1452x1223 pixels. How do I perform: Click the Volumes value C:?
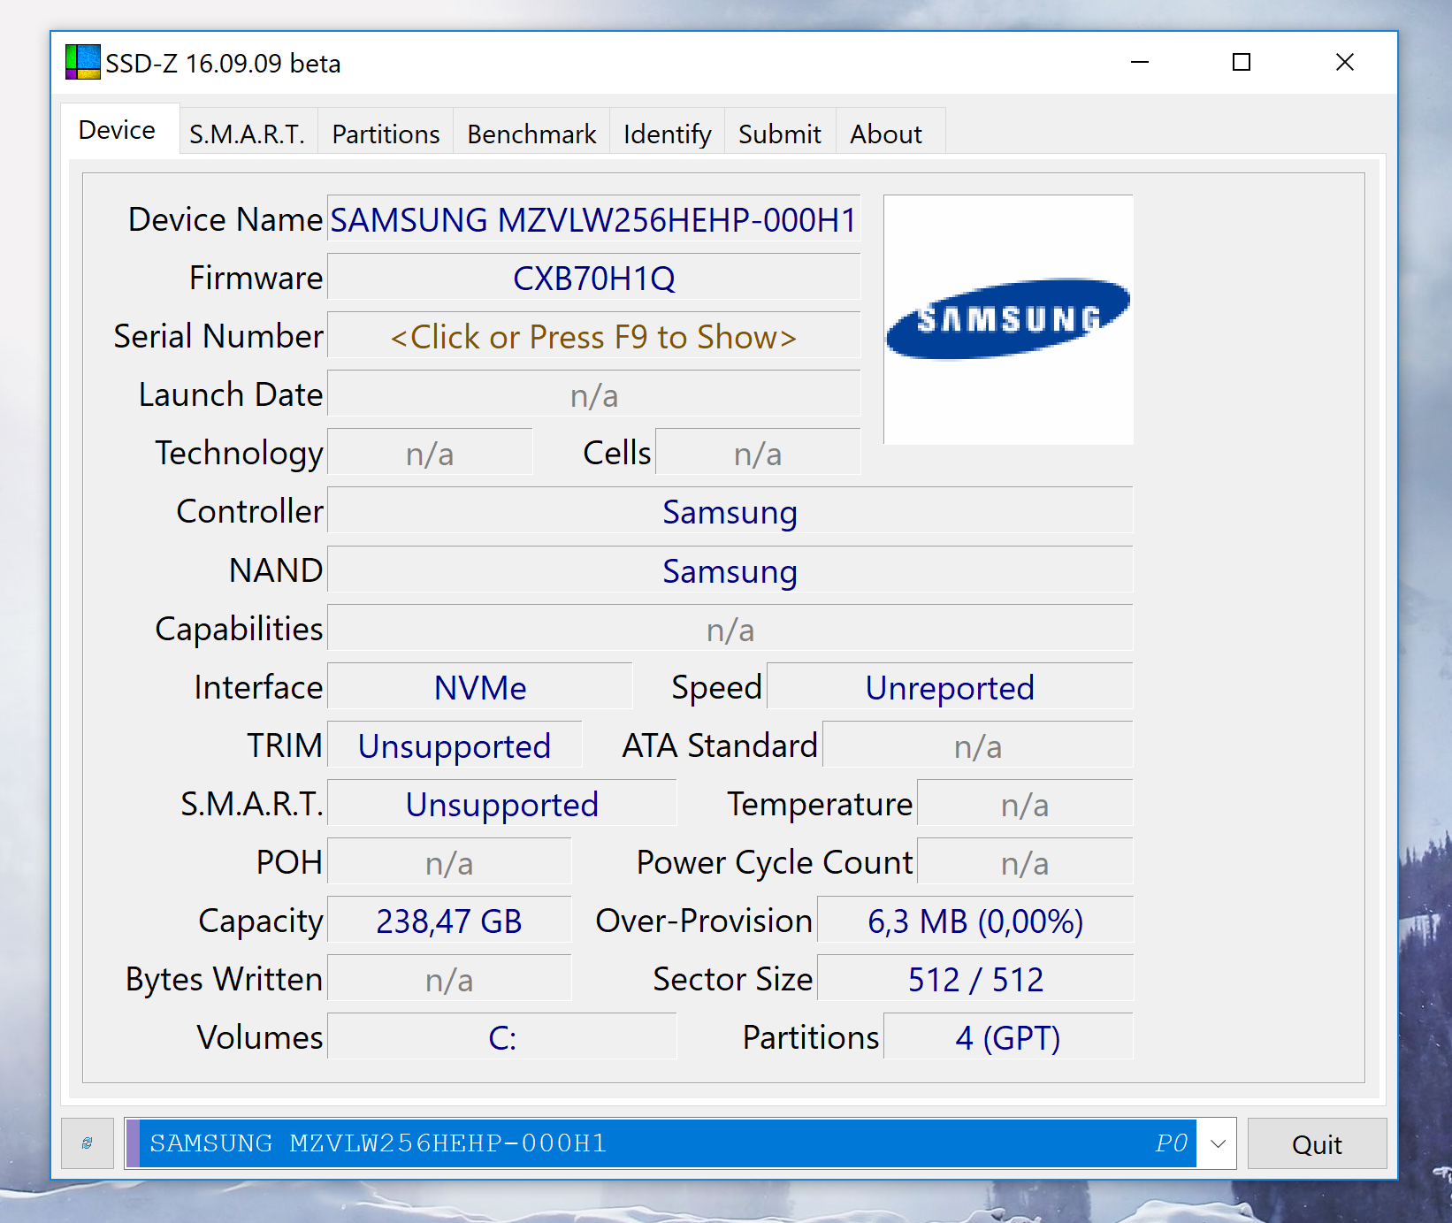[x=502, y=1037]
